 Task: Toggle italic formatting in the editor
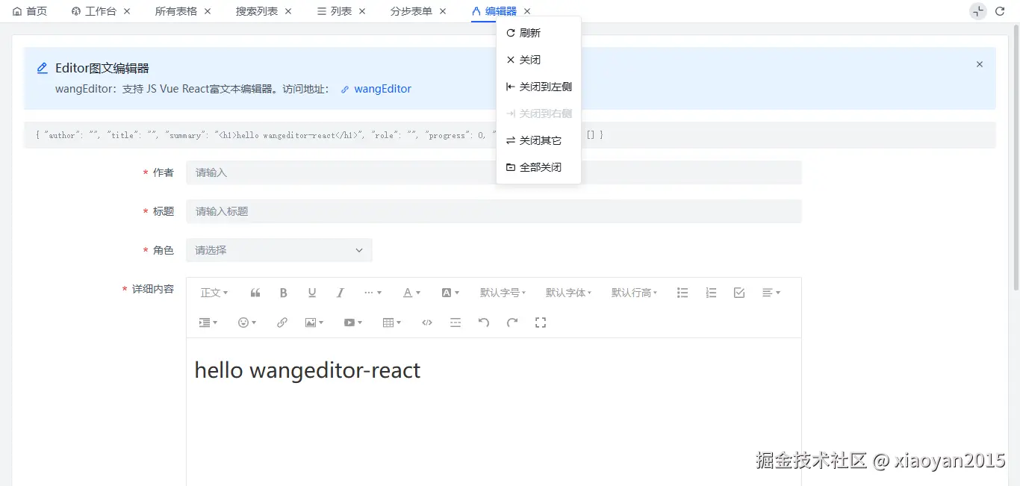340,293
